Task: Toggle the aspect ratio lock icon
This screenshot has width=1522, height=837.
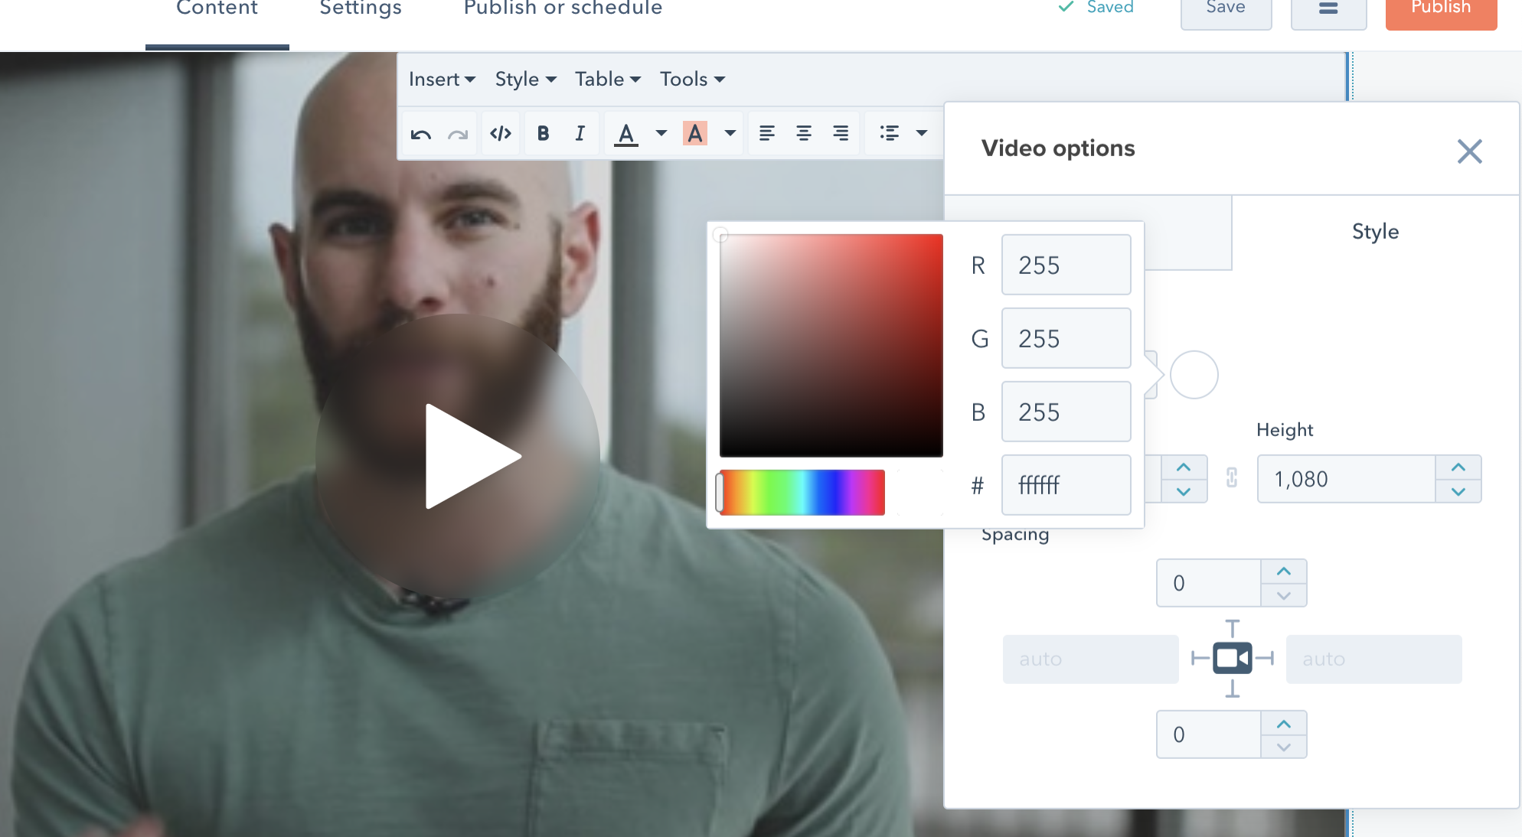Action: (1232, 478)
